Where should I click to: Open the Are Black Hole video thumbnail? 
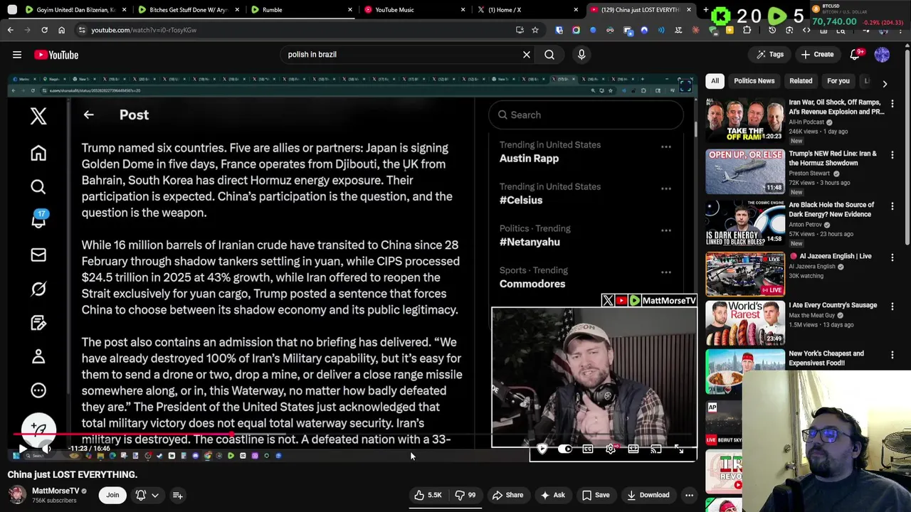[x=745, y=222]
